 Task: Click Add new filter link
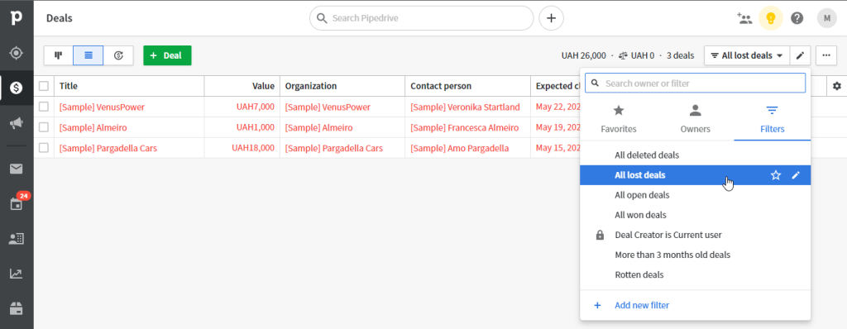[642, 305]
